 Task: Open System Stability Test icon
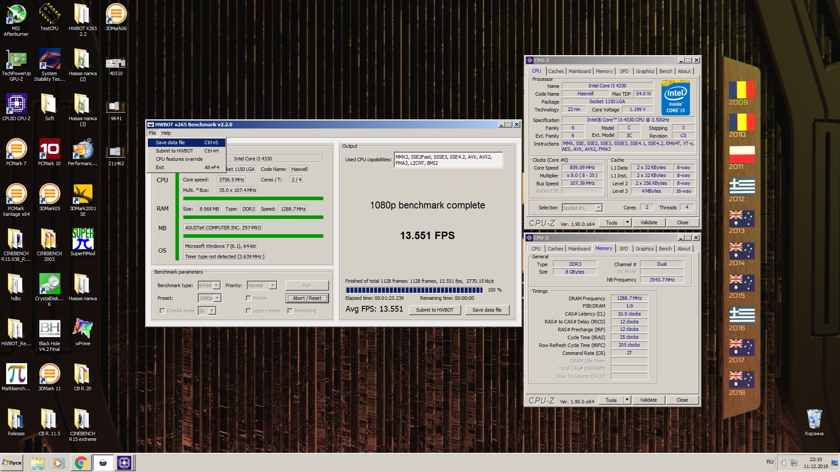tap(49, 65)
